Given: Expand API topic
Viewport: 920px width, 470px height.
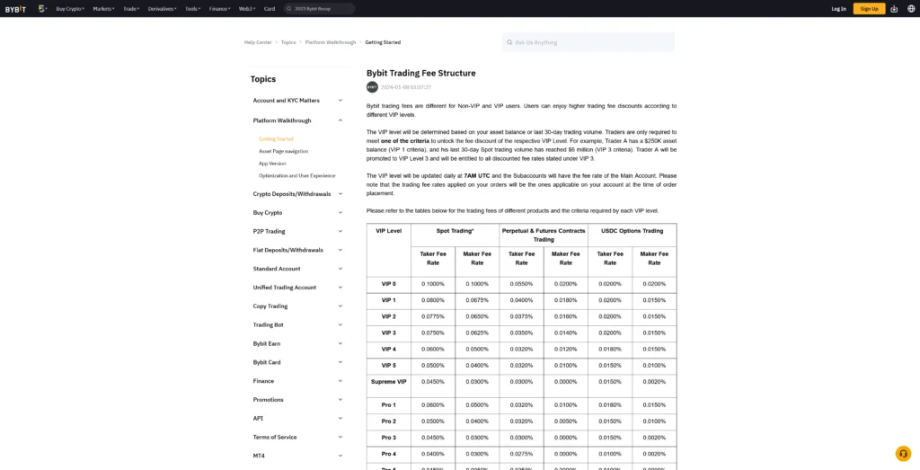Looking at the screenshot, I should point(297,419).
